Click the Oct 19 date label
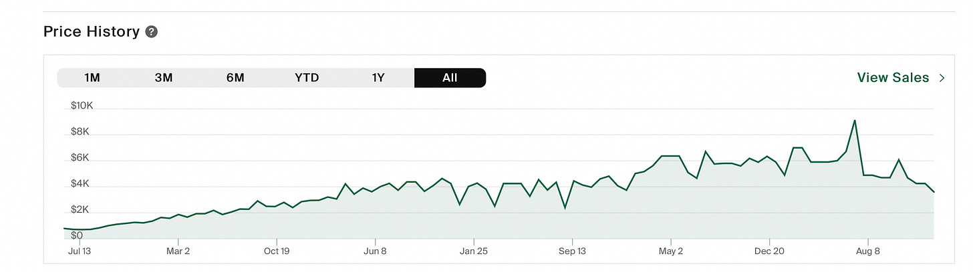This screenshot has width=973, height=272. (276, 251)
